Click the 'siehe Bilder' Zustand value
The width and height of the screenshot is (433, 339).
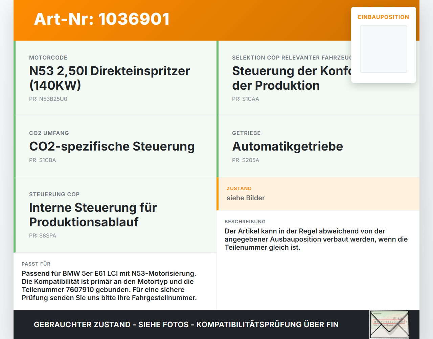(x=246, y=198)
